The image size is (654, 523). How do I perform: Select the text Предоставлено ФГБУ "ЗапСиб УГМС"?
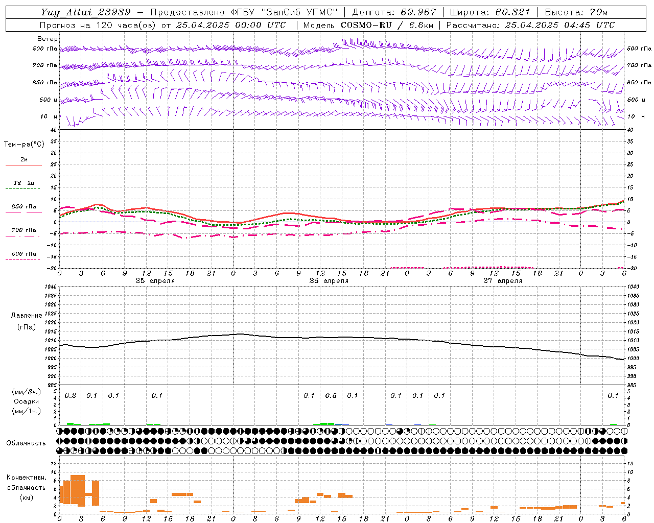[x=244, y=12]
